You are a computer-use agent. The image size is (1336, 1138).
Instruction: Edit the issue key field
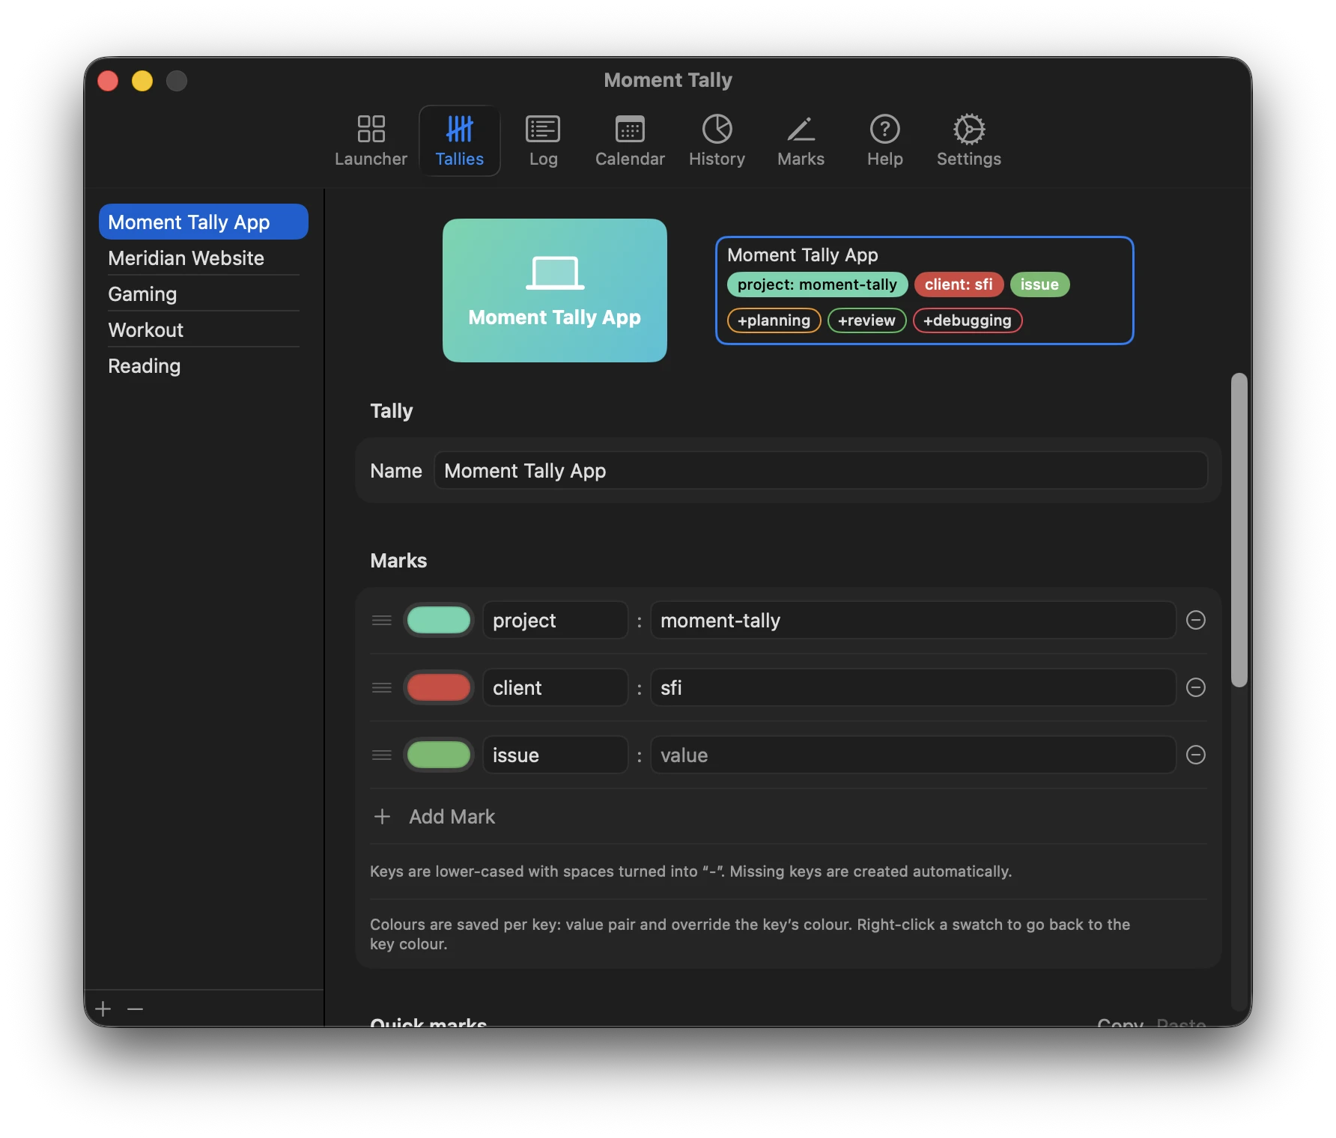555,755
